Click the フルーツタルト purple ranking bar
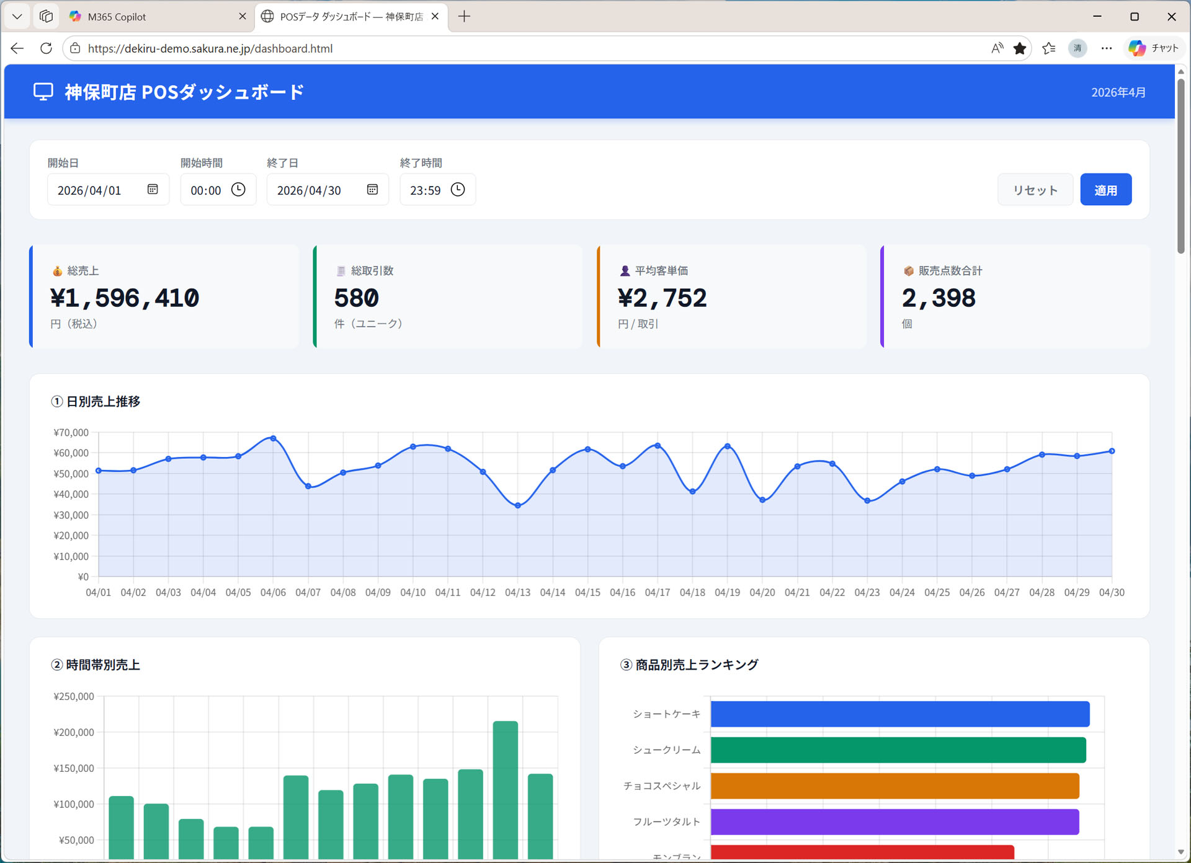This screenshot has height=863, width=1191. 895,822
